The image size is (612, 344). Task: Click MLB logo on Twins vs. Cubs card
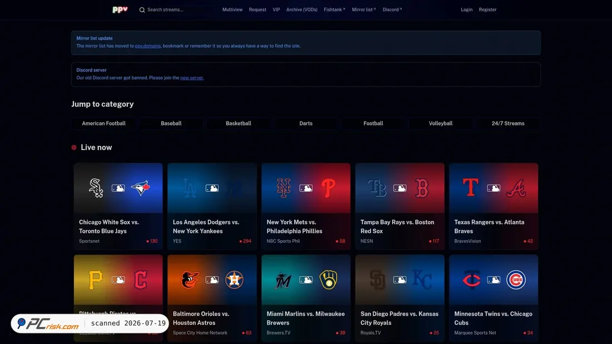tap(493, 280)
